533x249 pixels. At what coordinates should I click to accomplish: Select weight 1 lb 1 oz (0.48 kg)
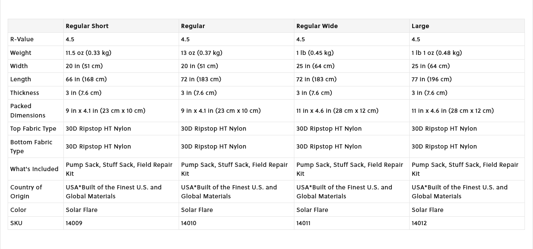click(x=436, y=53)
